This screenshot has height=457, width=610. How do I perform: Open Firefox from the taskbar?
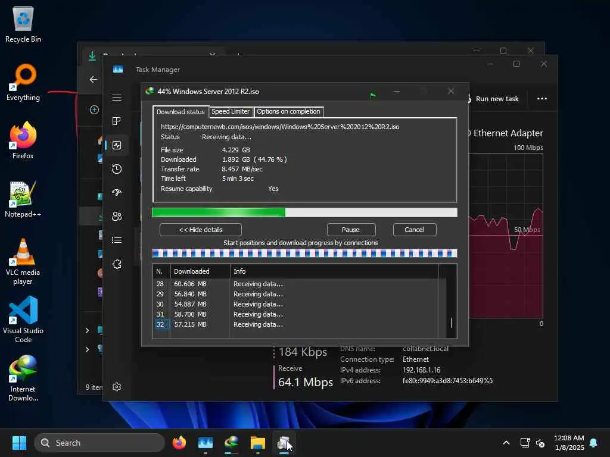click(x=179, y=443)
